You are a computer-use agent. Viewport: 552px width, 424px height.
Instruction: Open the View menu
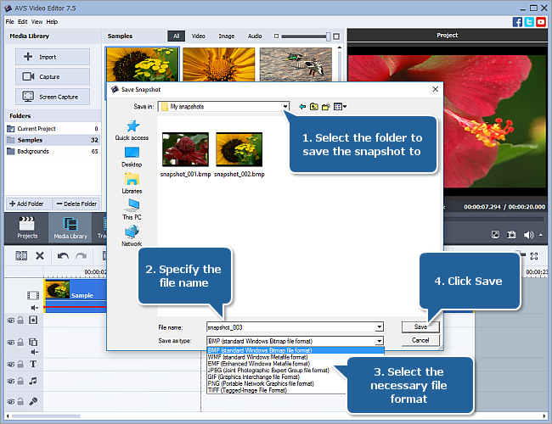[x=37, y=22]
